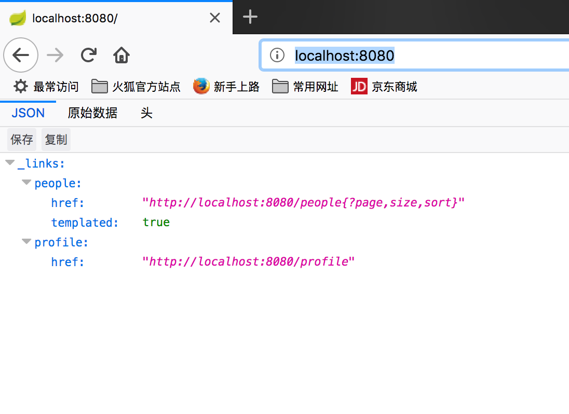Open the 火狐官方站点 bookmark folder
This screenshot has width=569, height=414.
click(x=136, y=87)
